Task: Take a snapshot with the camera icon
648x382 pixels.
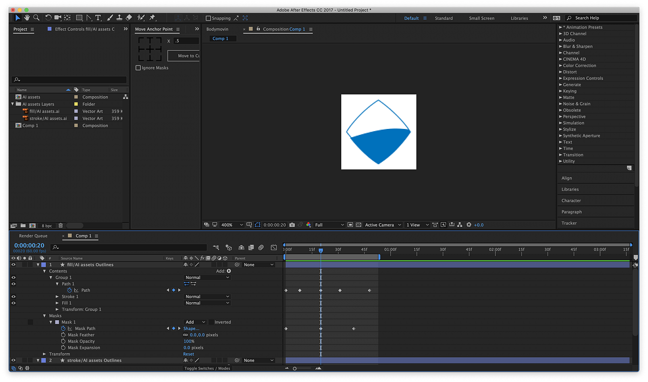Action: [x=292, y=225]
